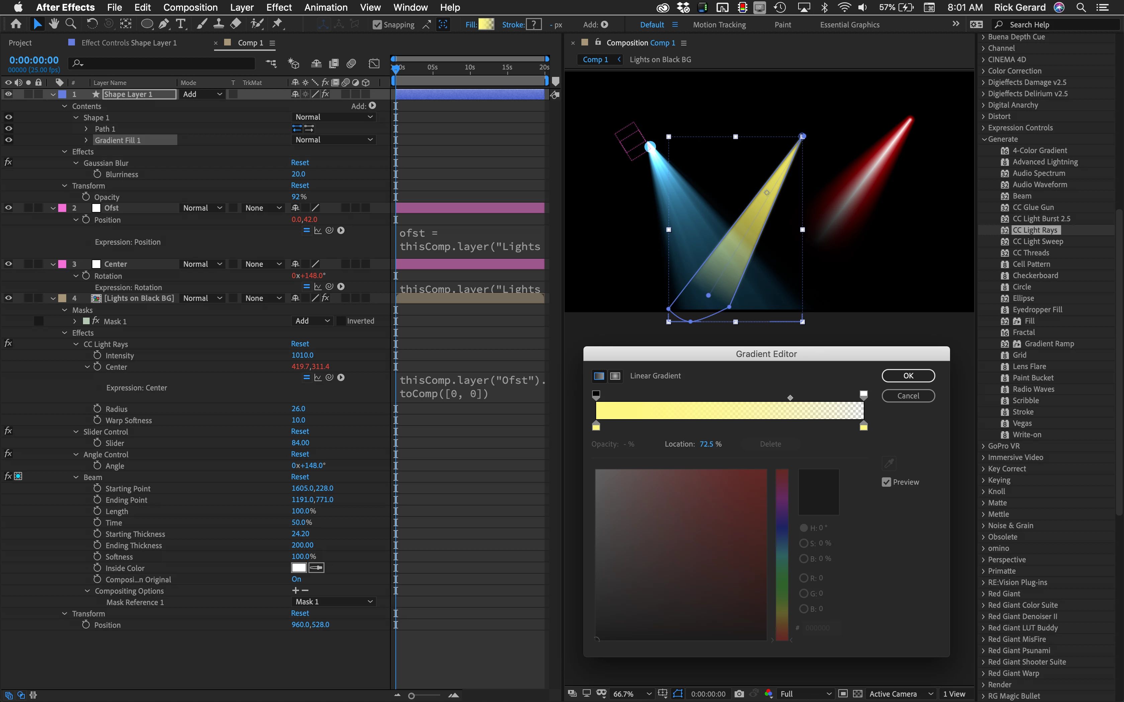Toggle the Snapping checkbox
This screenshot has height=702, width=1124.
377,25
